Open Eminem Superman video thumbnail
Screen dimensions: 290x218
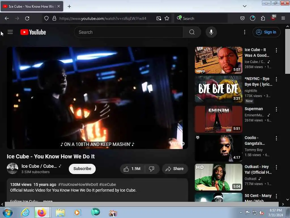pyautogui.click(x=218, y=119)
